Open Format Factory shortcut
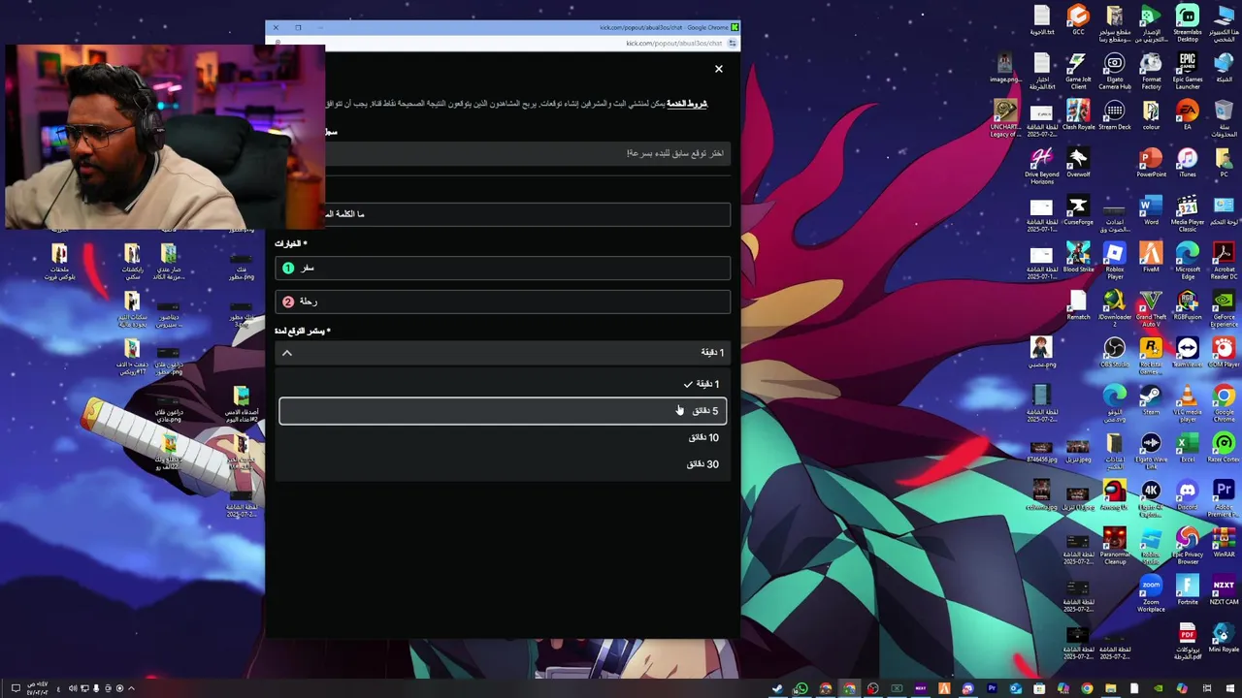 point(1151,71)
